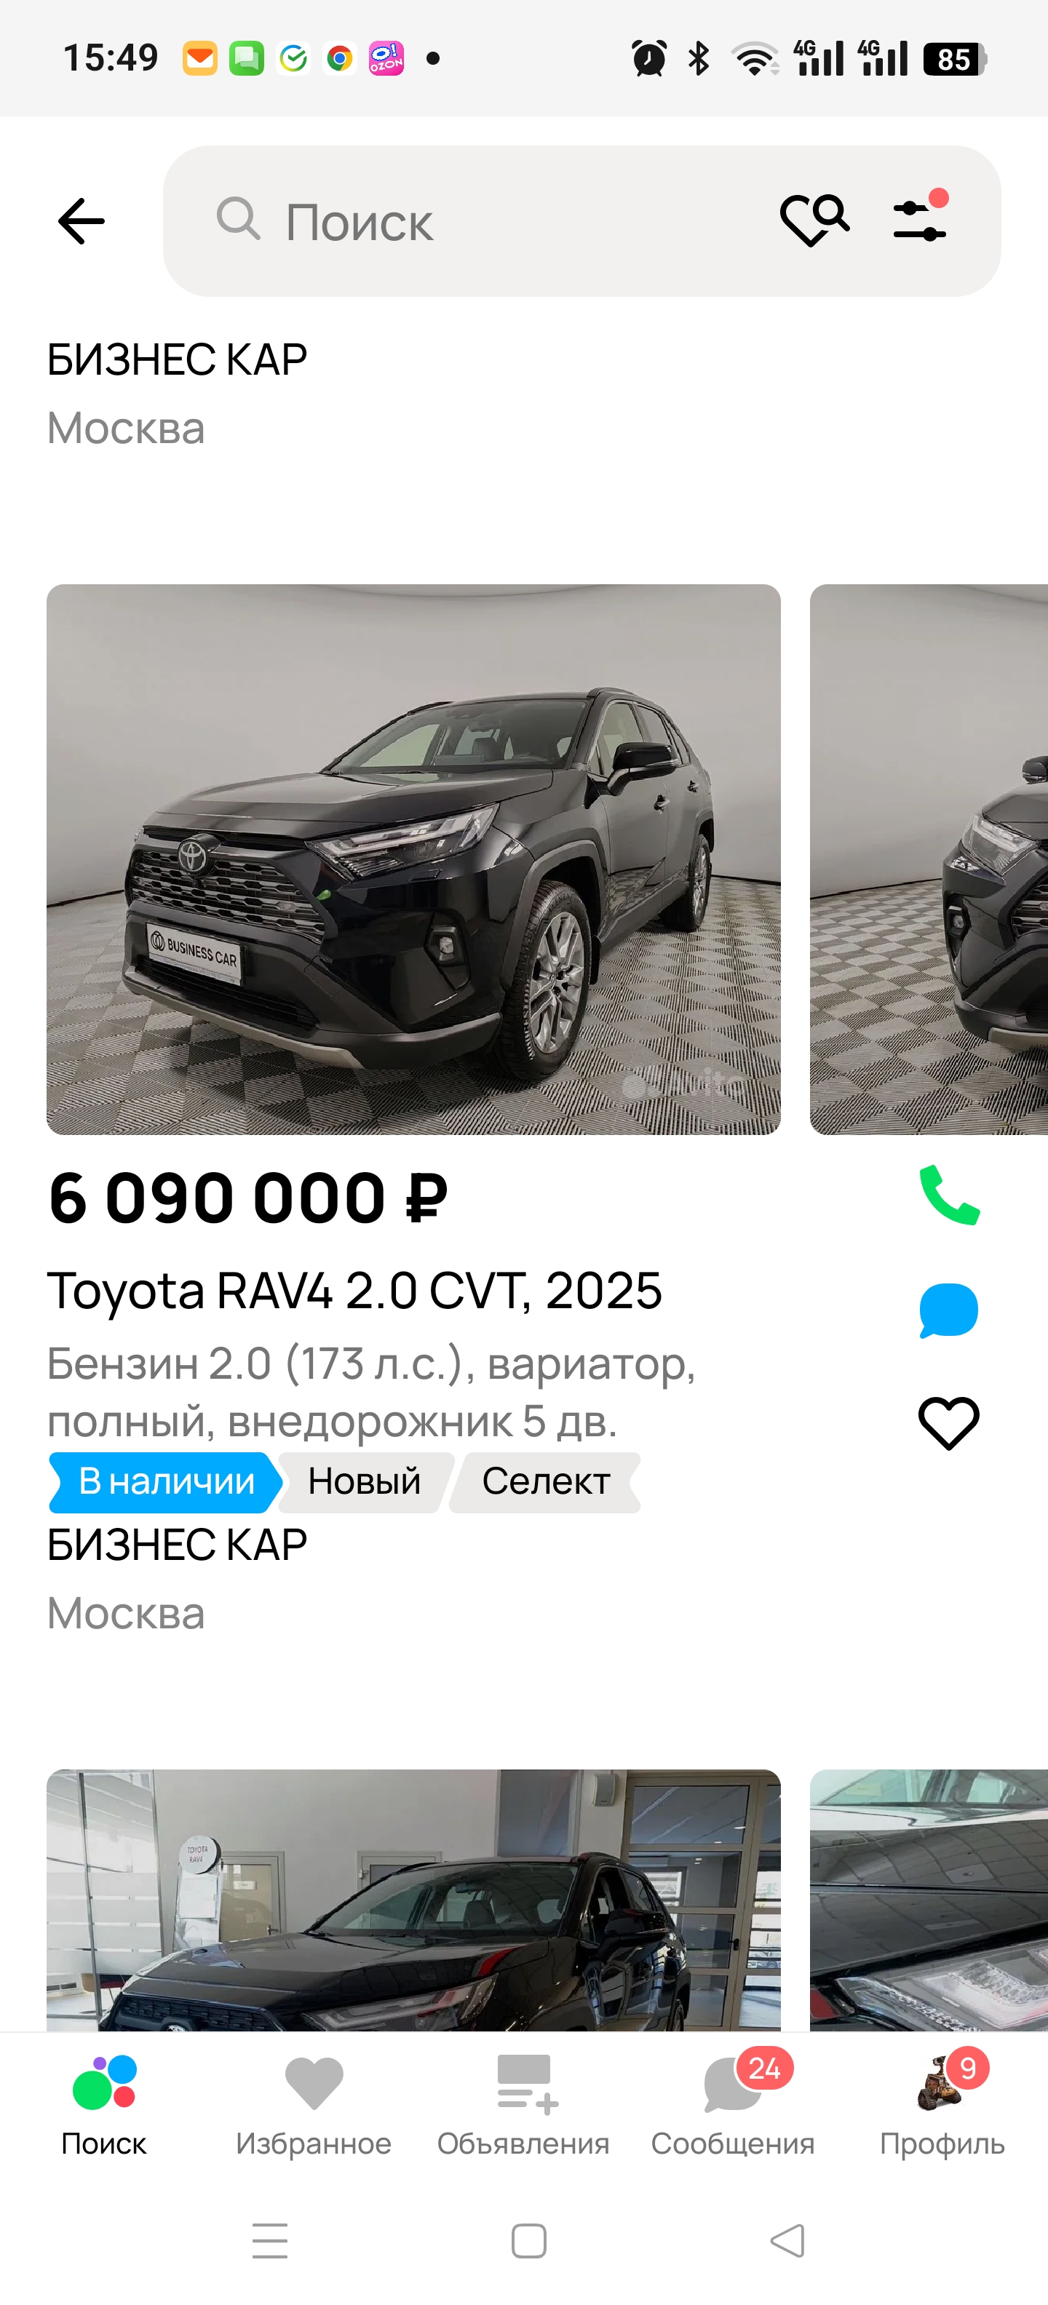Viewport: 1048px width, 2305px height.
Task: Select the 'В наличии' badge
Action: [167, 1482]
